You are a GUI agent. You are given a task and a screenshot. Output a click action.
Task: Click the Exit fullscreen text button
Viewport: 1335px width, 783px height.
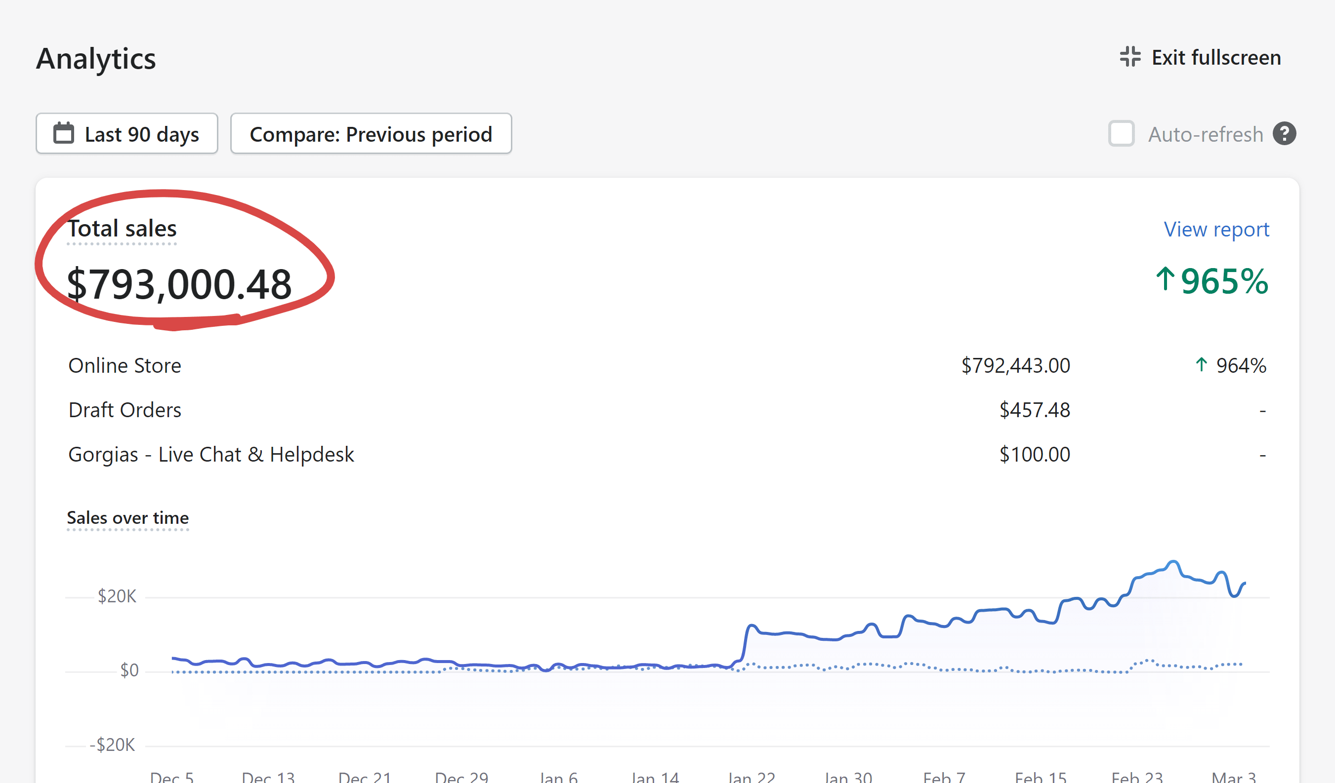(1216, 57)
